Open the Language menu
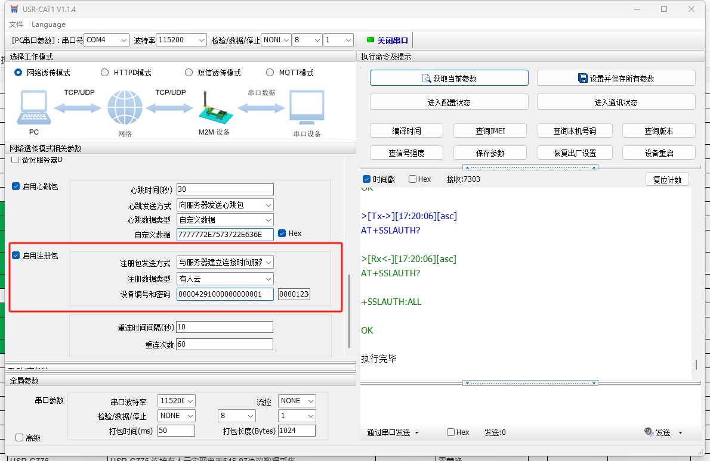The width and height of the screenshot is (710, 461). tap(48, 24)
